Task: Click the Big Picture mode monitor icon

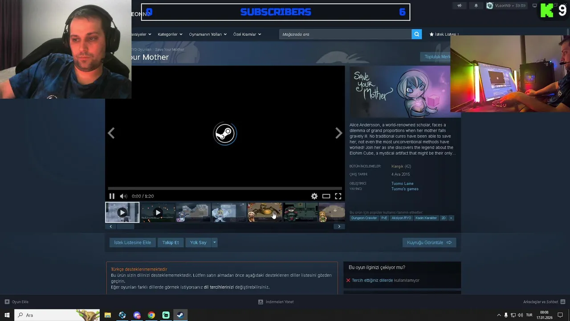Action: coord(534,6)
